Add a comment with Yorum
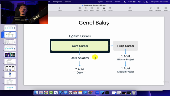 [110, 9]
